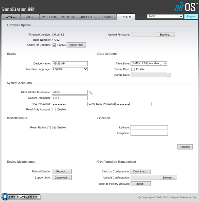Screen dimensions: 199x202
Task: Switch to the WIRELESS tab
Action: point(49,17)
